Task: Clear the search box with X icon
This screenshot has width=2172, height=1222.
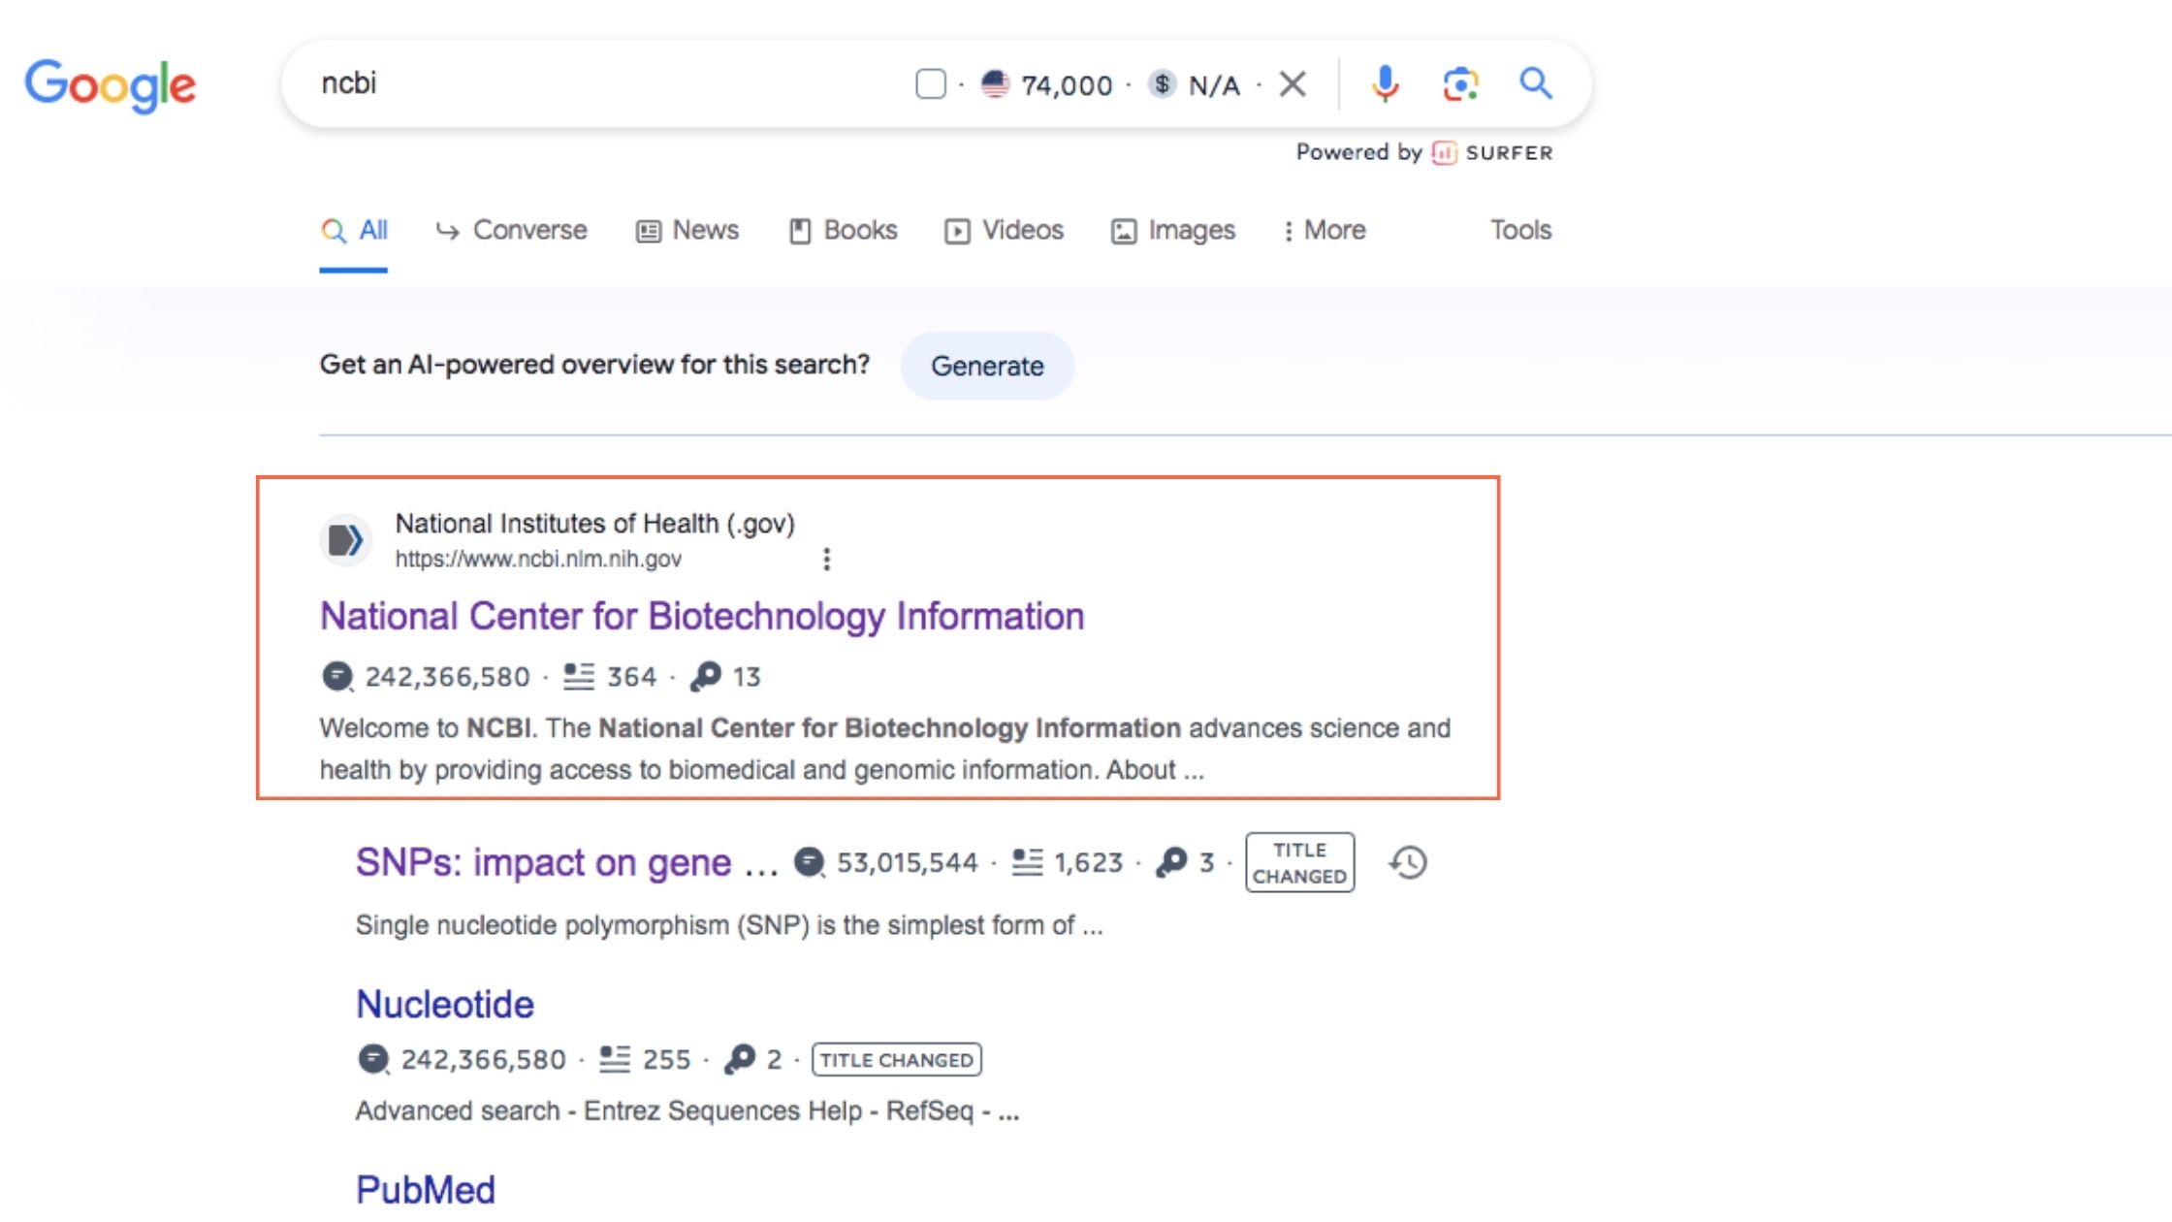Action: [1293, 84]
